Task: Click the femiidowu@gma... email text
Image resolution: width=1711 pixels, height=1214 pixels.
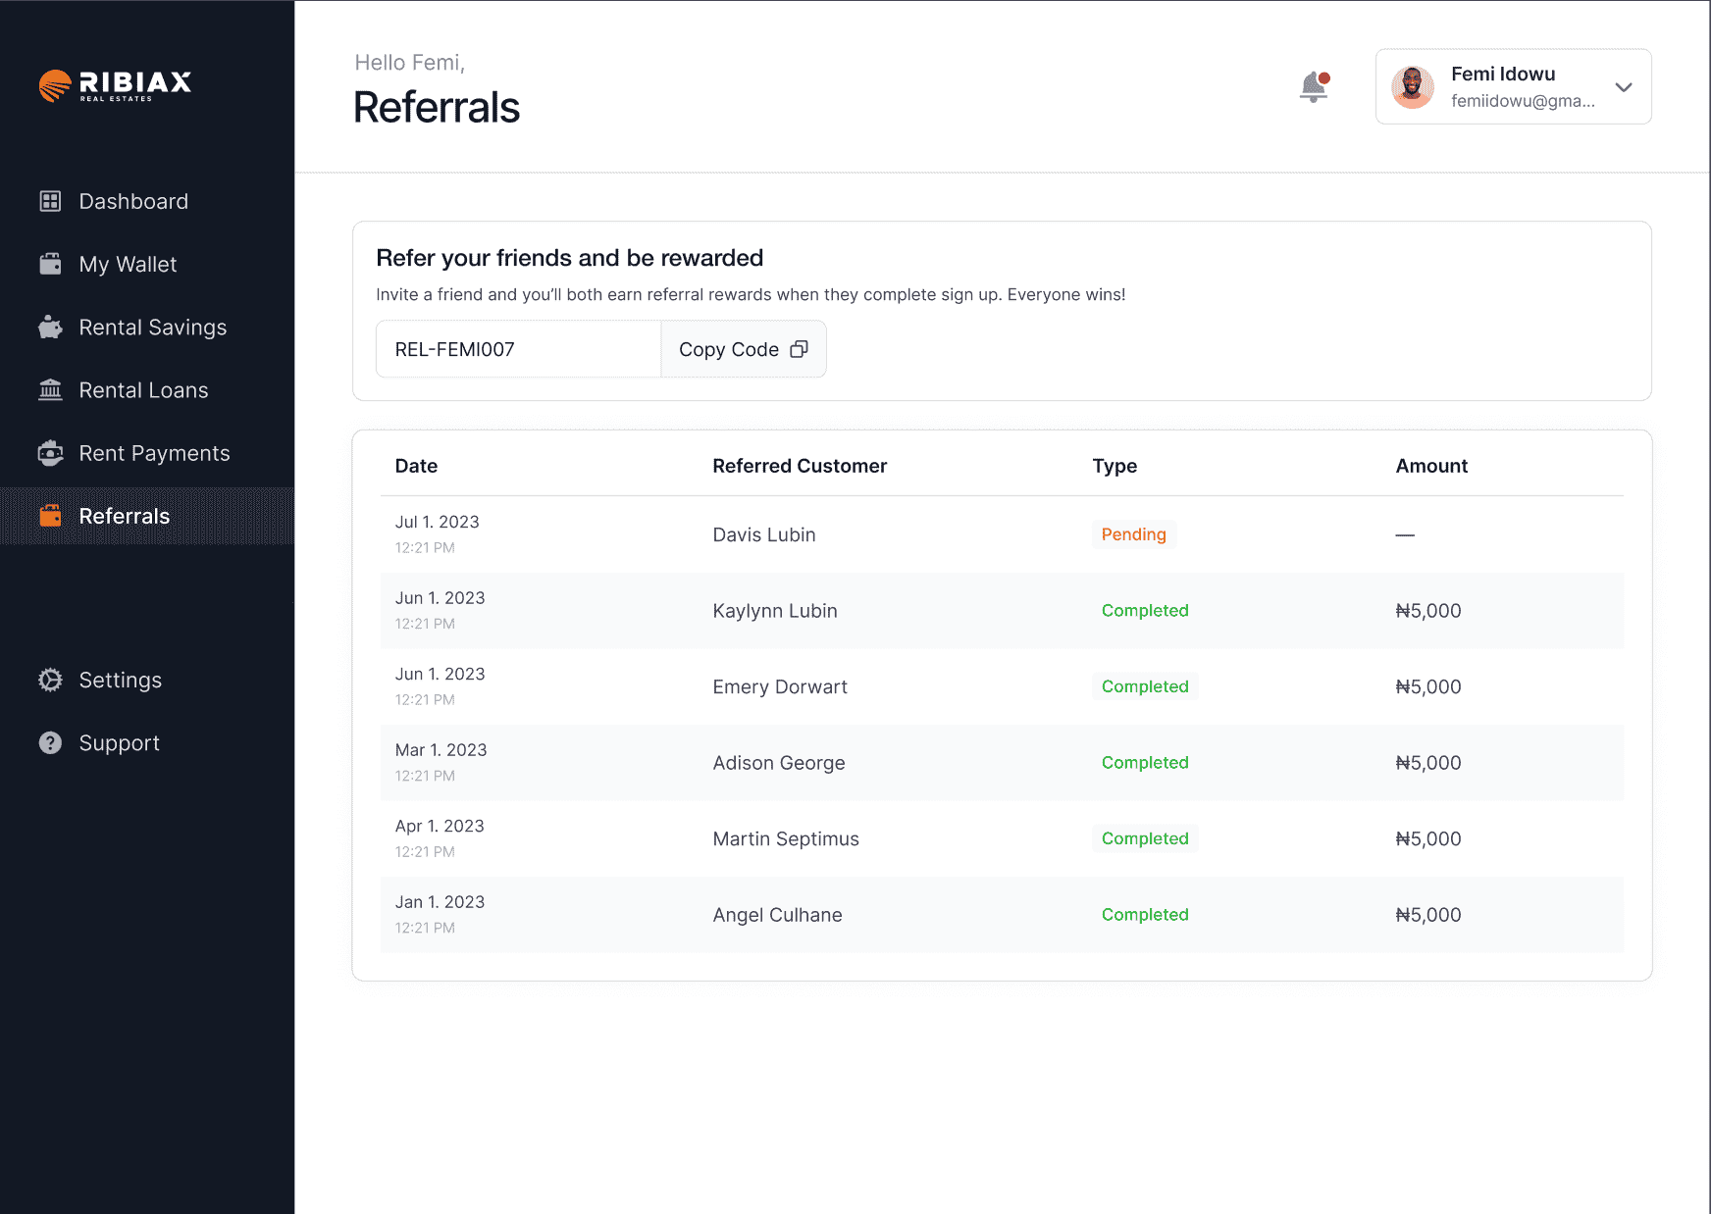Action: pyautogui.click(x=1523, y=101)
